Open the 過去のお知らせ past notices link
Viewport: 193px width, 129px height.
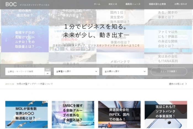176,84
